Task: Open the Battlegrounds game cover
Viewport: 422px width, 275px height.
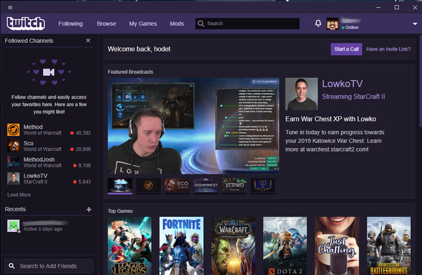Action: pos(389,246)
